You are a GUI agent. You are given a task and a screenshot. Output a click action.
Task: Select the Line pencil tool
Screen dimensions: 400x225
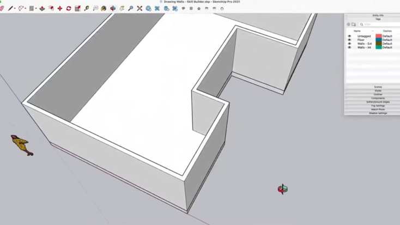point(10,9)
